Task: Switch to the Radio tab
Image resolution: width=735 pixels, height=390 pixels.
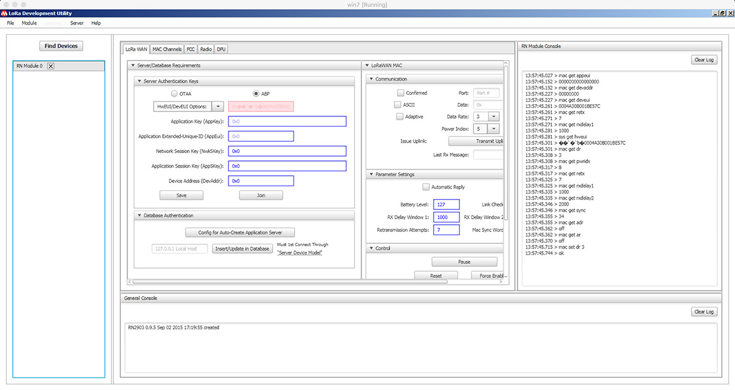Action: 206,49
